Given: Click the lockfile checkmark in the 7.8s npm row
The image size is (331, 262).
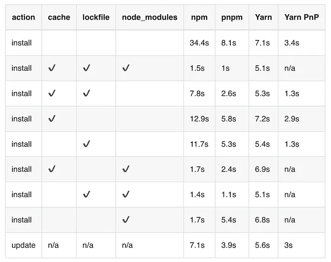Looking at the screenshot, I should click(86, 93).
